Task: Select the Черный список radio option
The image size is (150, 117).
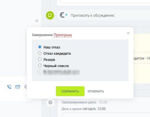Action: click(x=40, y=65)
